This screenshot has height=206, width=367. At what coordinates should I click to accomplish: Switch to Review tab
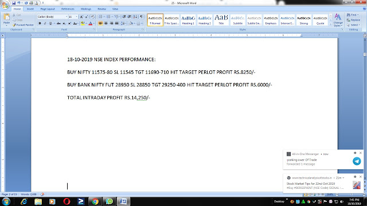point(102,9)
